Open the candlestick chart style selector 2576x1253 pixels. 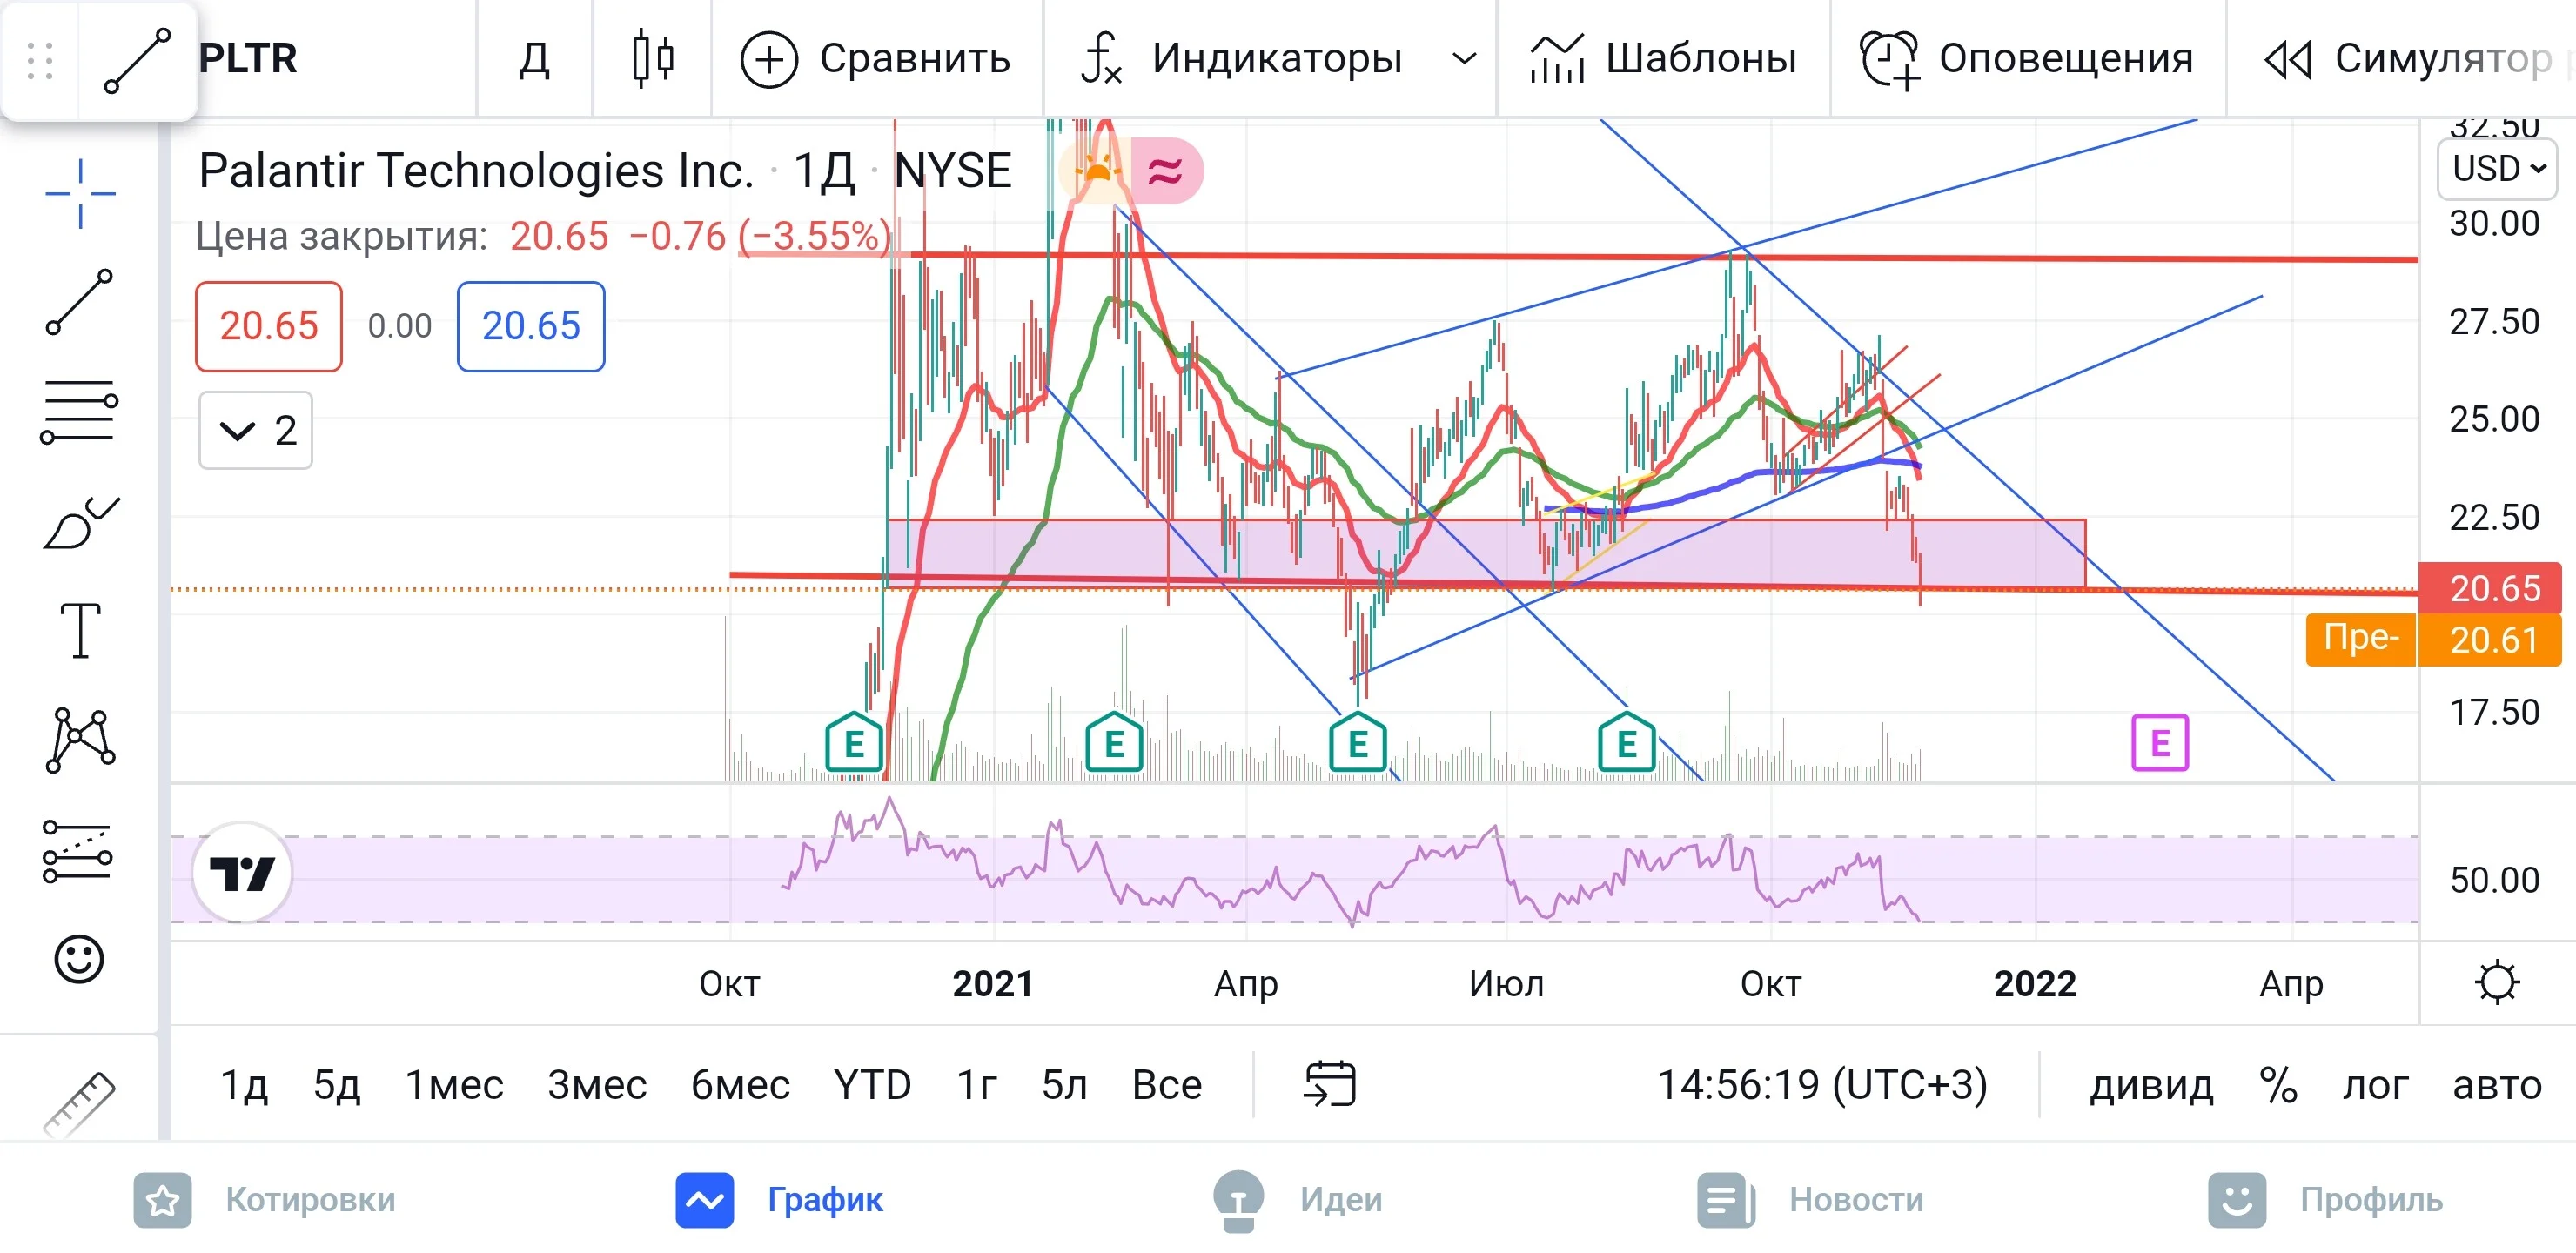coord(653,58)
